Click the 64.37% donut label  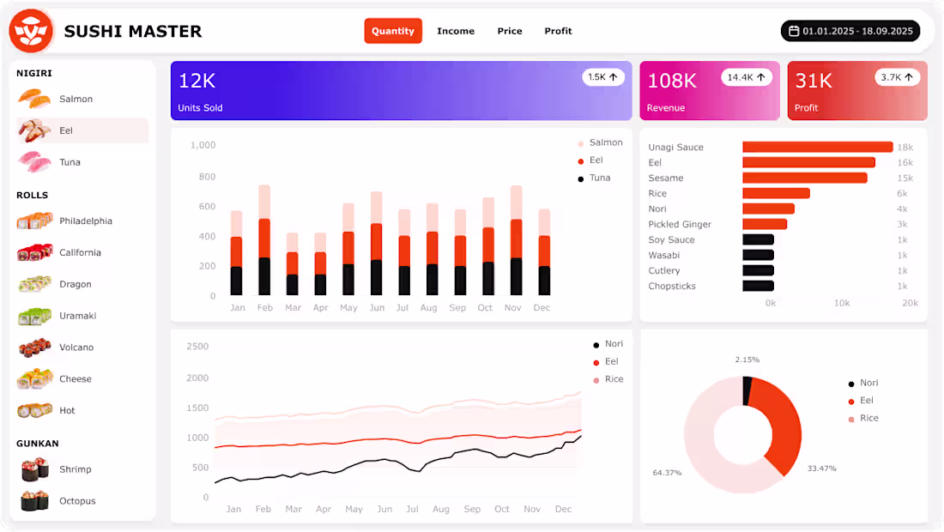tap(667, 473)
